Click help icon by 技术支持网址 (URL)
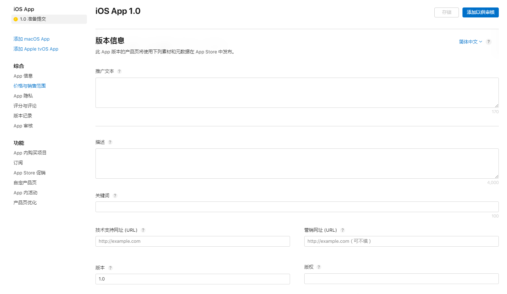507x294 pixels. (143, 230)
